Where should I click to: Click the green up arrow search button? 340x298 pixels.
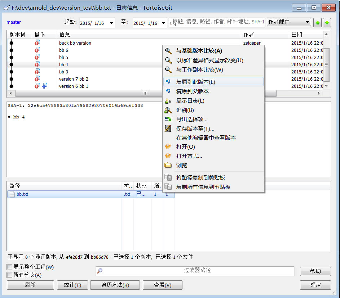tap(317, 23)
